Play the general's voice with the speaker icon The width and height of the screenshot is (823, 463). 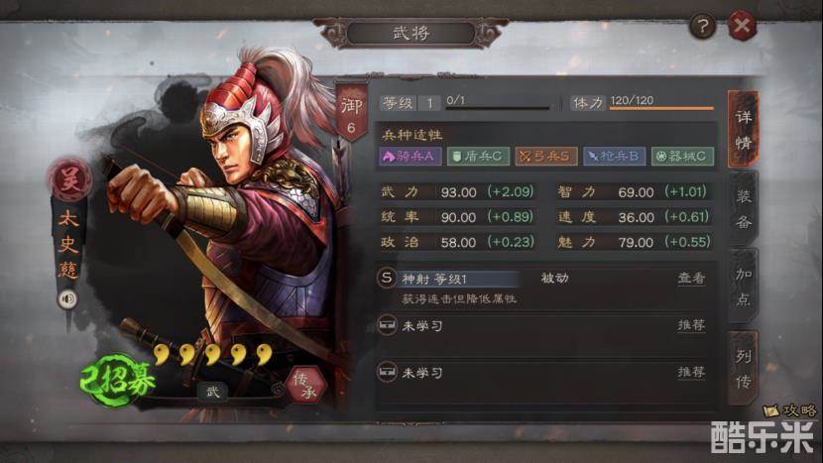(67, 299)
